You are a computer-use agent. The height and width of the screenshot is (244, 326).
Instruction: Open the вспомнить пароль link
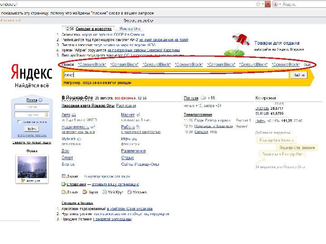tap(32, 135)
